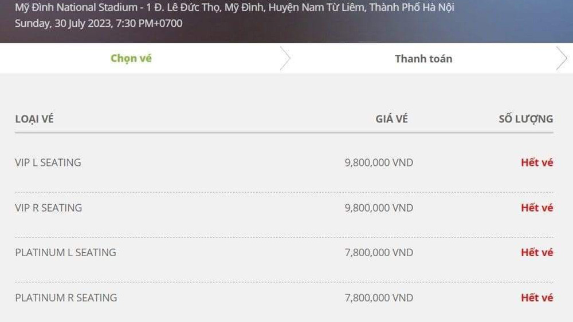The height and width of the screenshot is (322, 573).
Task: Click the SỐ LƯỢNG column header
Action: [525, 119]
